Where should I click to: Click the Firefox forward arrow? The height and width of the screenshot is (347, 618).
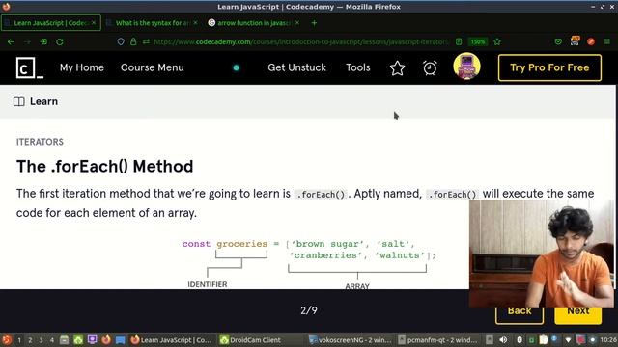[x=27, y=41]
